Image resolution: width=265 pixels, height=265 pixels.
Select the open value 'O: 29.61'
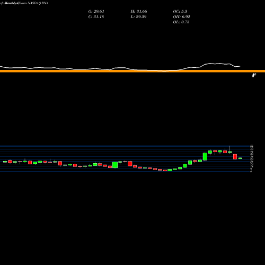coord(96,12)
